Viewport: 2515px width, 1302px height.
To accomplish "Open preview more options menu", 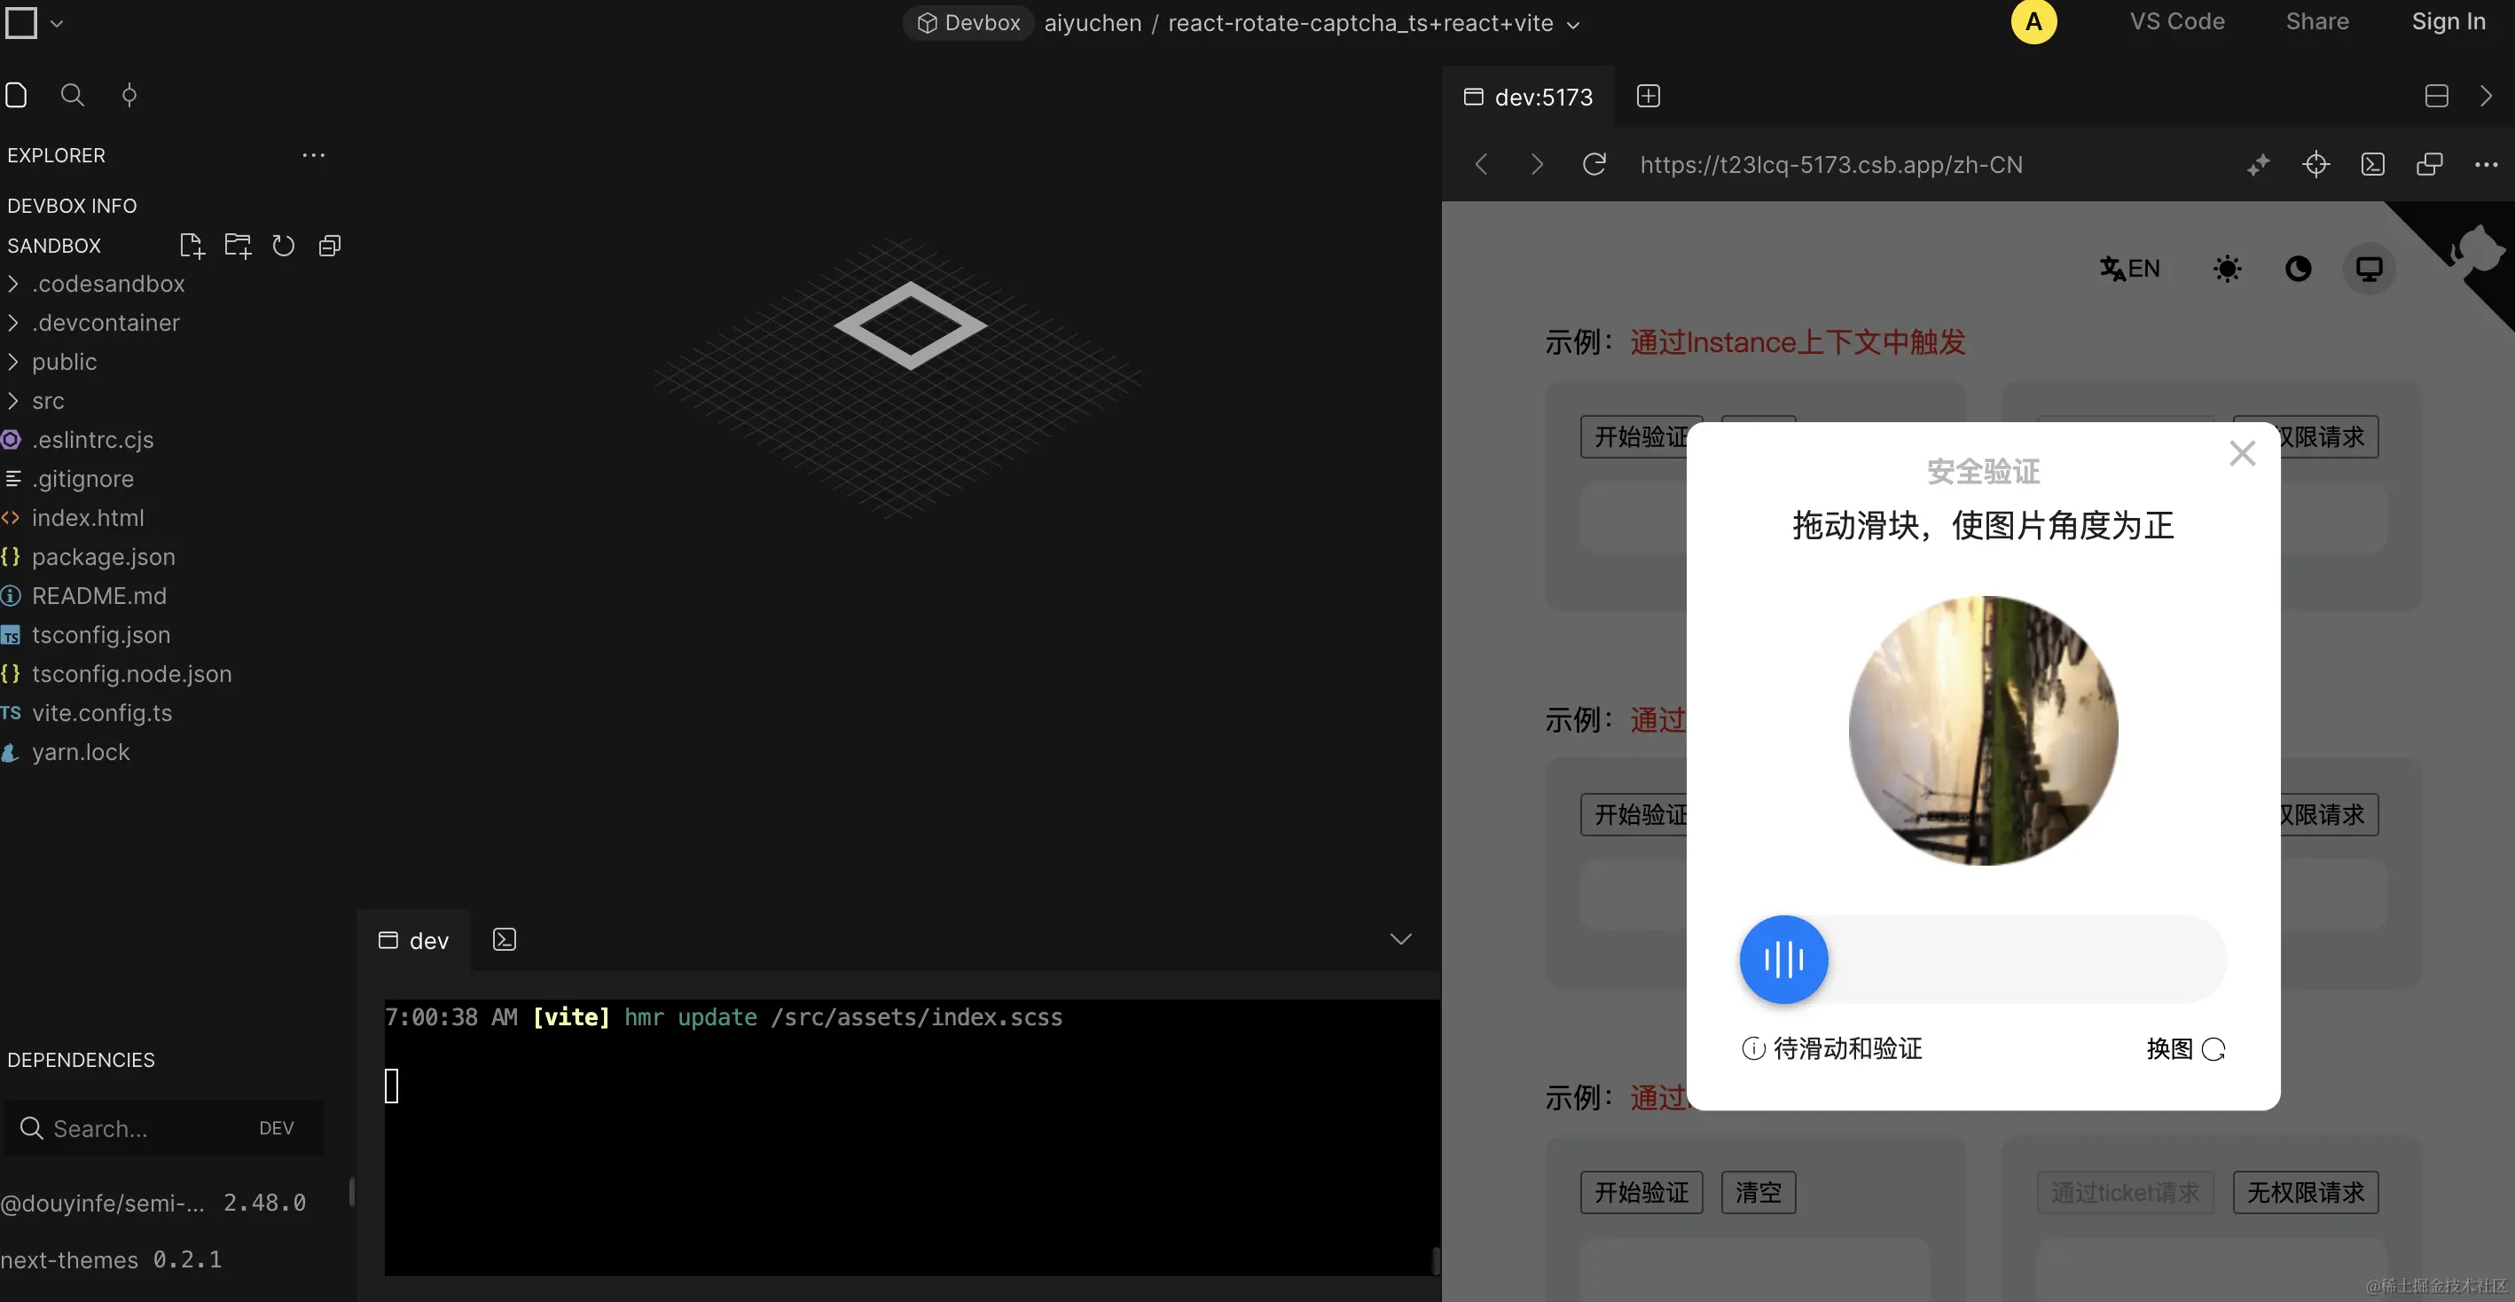I will pos(2486,164).
